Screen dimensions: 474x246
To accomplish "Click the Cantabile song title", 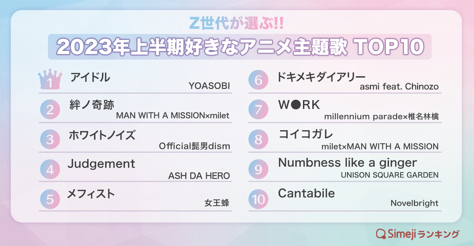I will [x=306, y=193].
